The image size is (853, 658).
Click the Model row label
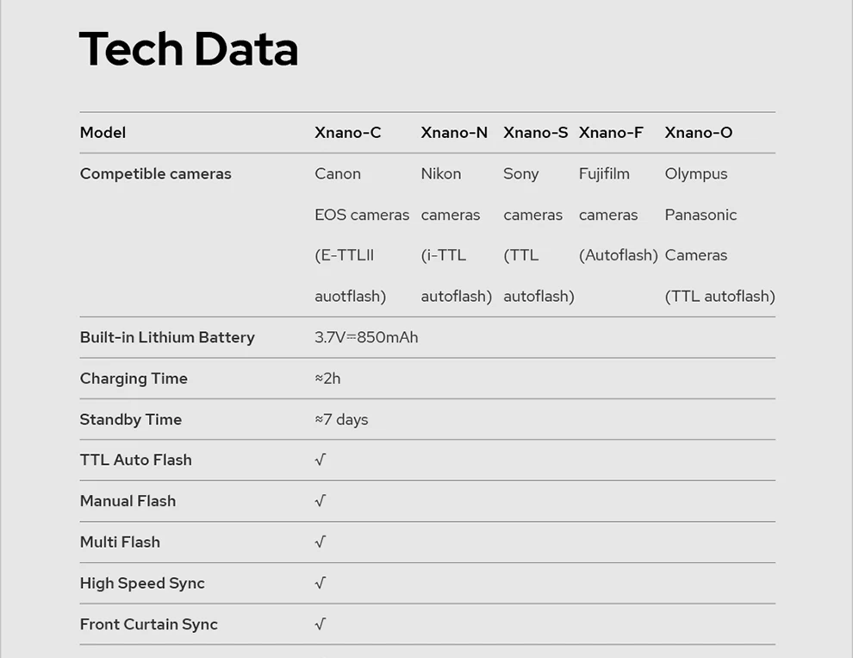coord(103,133)
